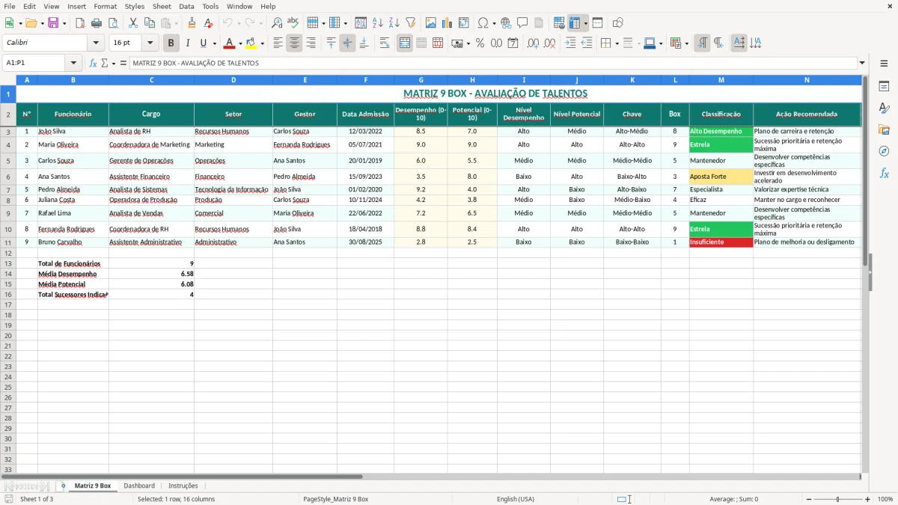
Task: Run the spelling check
Action: point(293,23)
